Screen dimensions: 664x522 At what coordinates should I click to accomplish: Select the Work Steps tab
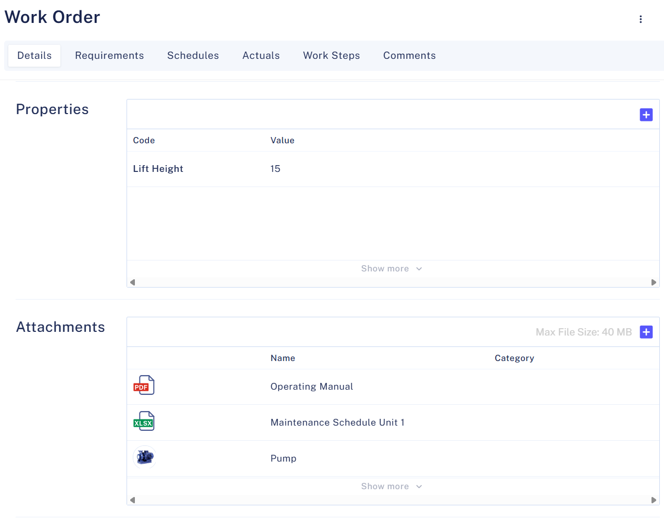click(x=331, y=56)
